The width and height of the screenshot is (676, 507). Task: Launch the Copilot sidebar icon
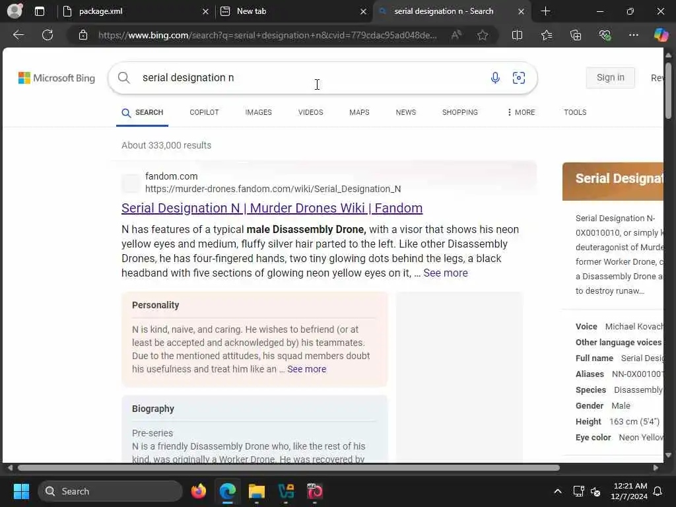click(661, 35)
